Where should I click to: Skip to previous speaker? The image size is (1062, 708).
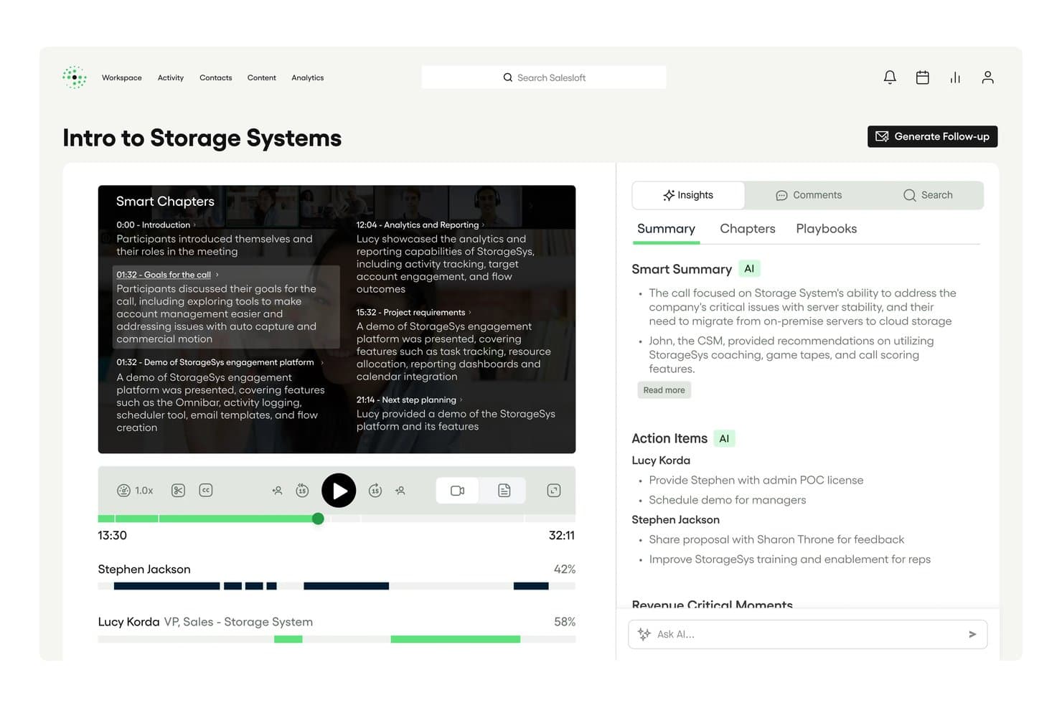pyautogui.click(x=277, y=491)
